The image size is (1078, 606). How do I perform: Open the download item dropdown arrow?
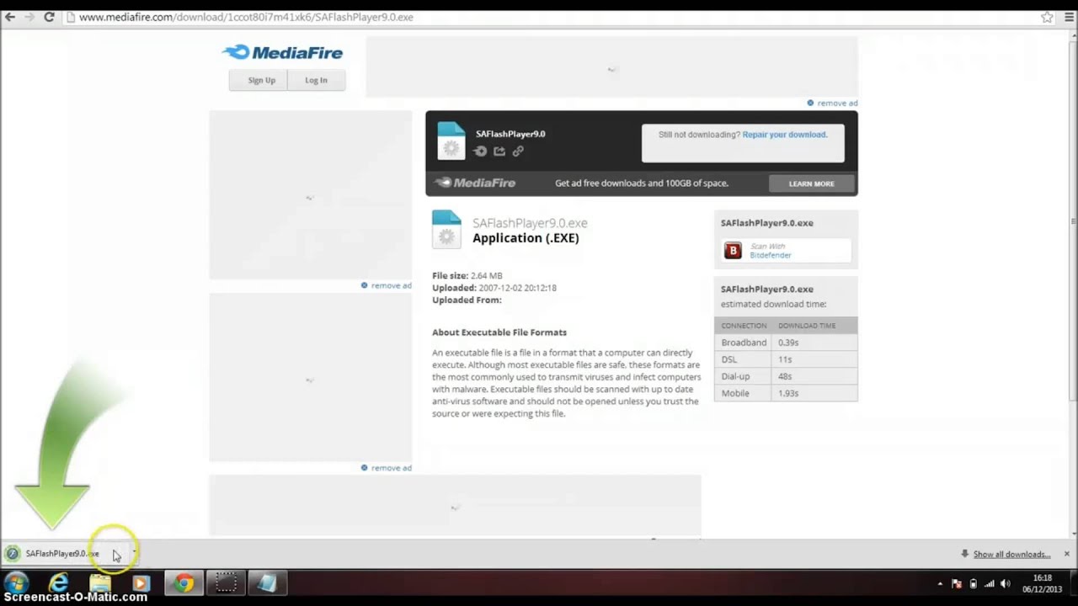(134, 553)
